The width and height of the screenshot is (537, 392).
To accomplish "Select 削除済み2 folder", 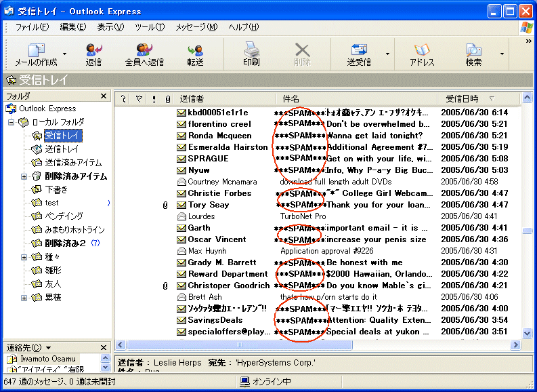I will (x=65, y=243).
